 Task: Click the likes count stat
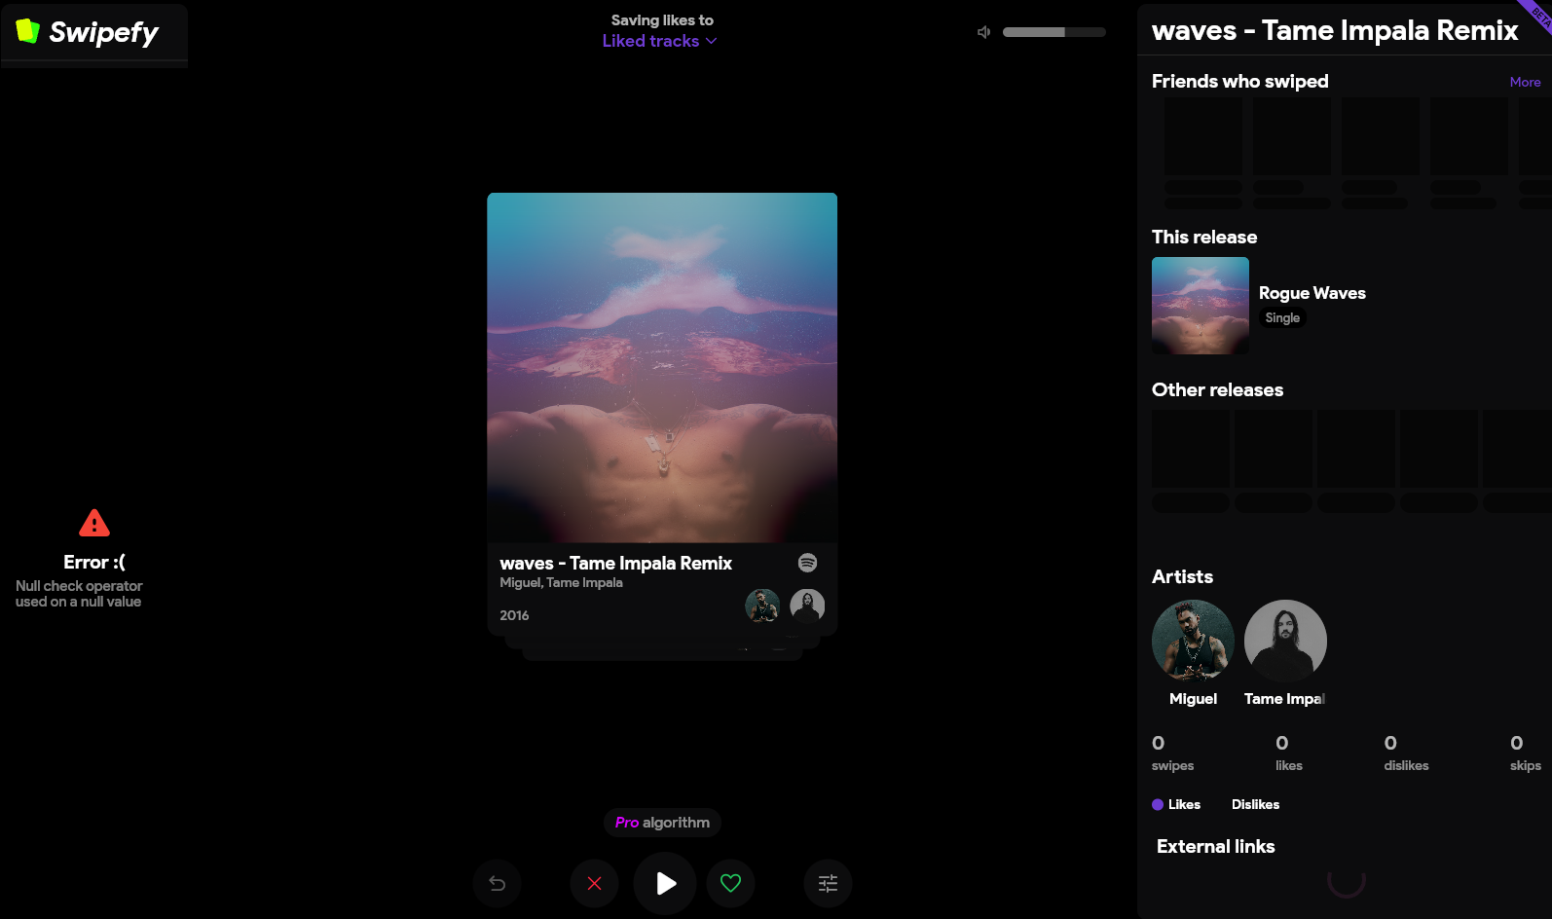coord(1288,754)
